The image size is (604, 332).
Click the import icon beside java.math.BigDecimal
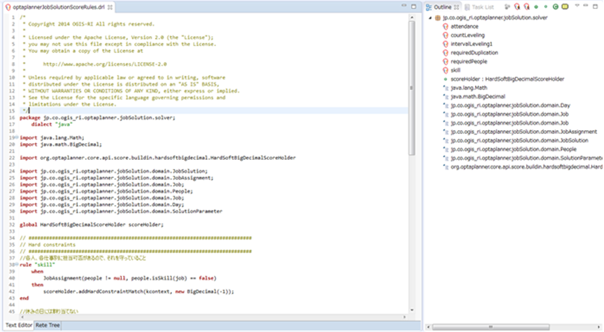(446, 97)
